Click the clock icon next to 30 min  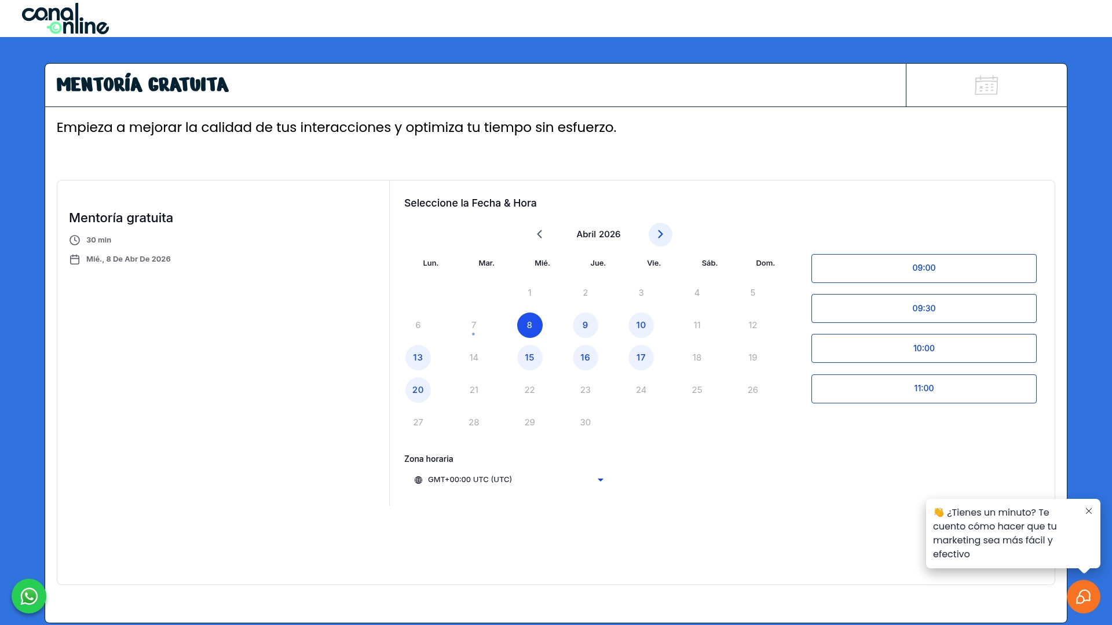[x=74, y=240]
